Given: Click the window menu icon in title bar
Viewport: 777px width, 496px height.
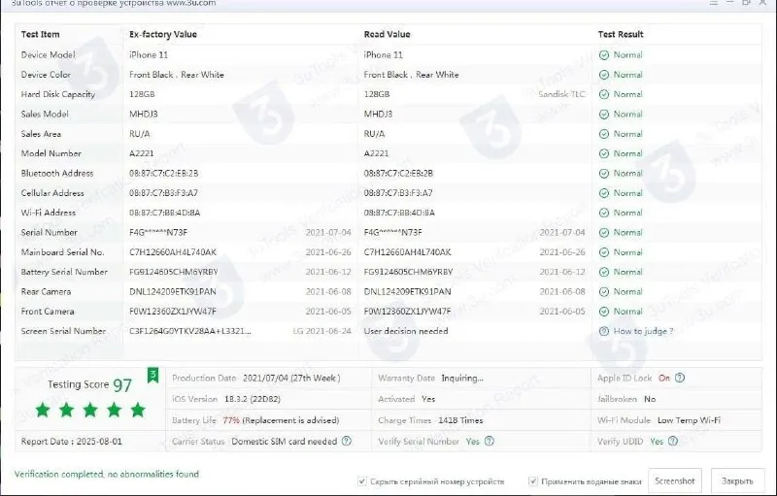Looking at the screenshot, I should tap(714, 3).
